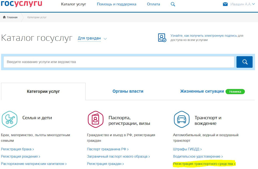Click the Категории услуг breadcrumb
Viewport: 258px width, 169px height.
point(37,17)
